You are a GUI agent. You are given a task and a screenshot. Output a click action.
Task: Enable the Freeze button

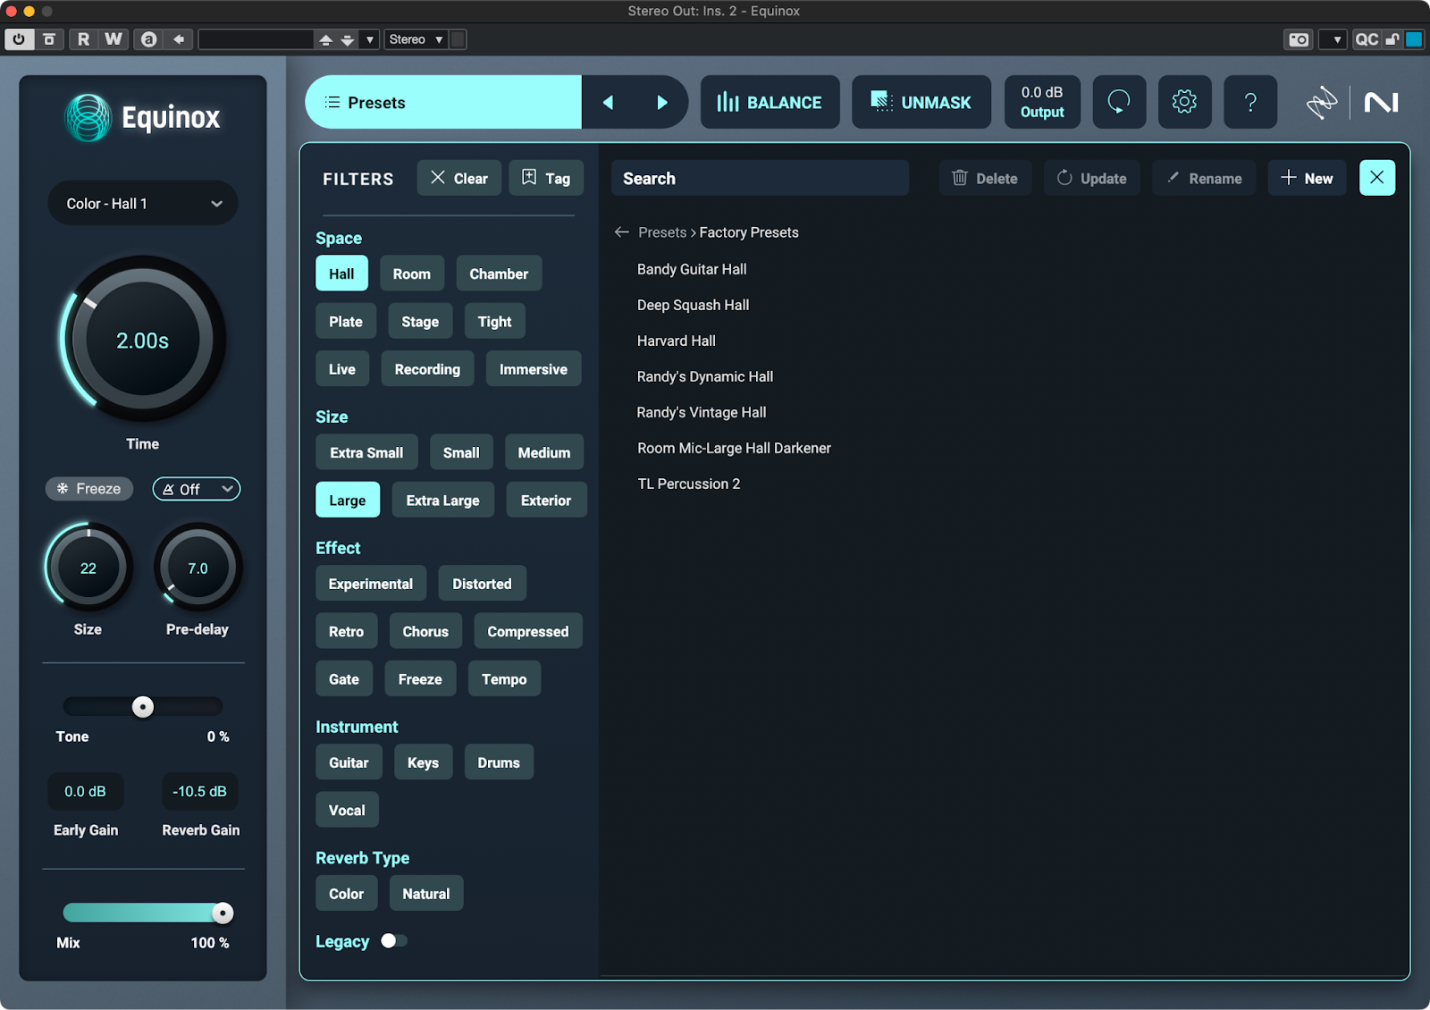coord(89,489)
